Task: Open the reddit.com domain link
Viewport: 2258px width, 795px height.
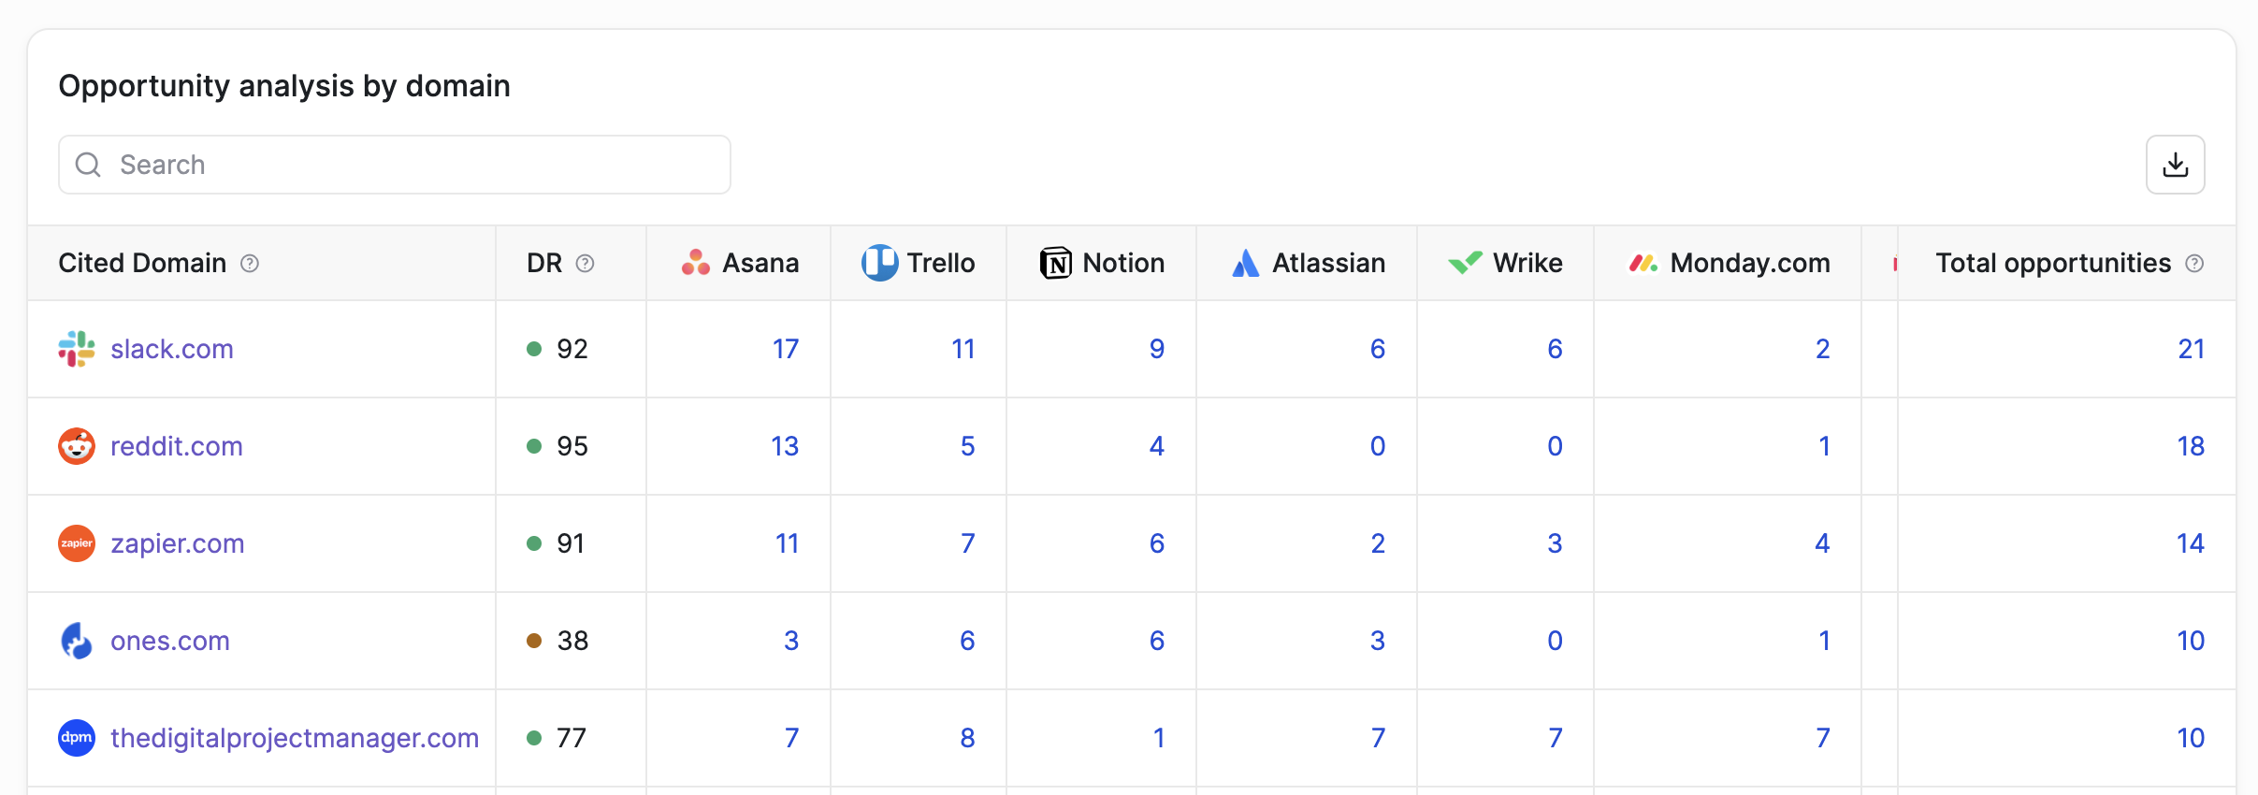Action: pos(177,446)
